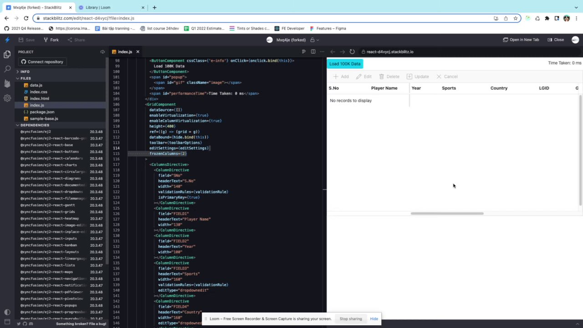Expand the INFO section

click(25, 72)
